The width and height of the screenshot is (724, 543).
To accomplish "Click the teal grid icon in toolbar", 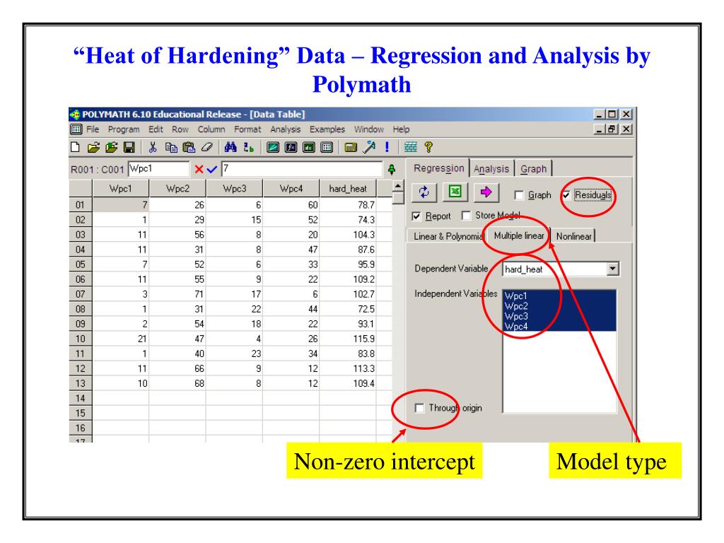I will tap(411, 147).
